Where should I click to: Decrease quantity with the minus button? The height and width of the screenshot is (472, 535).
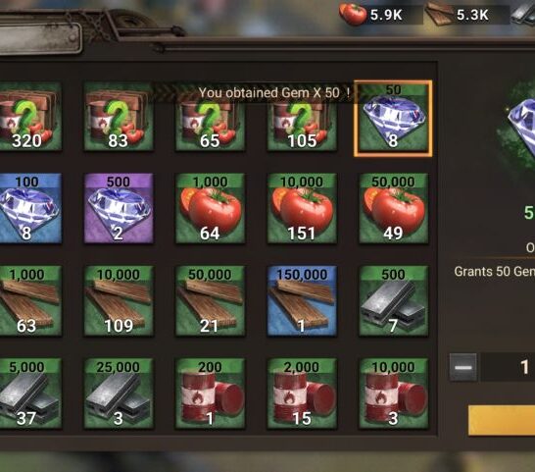point(463,367)
